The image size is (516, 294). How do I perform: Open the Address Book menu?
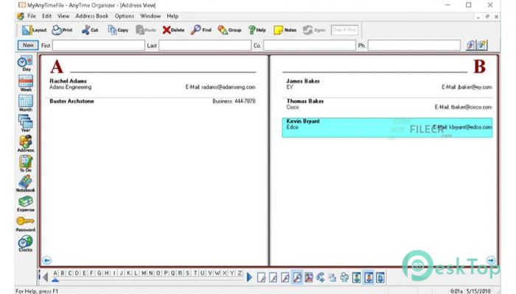(x=92, y=16)
